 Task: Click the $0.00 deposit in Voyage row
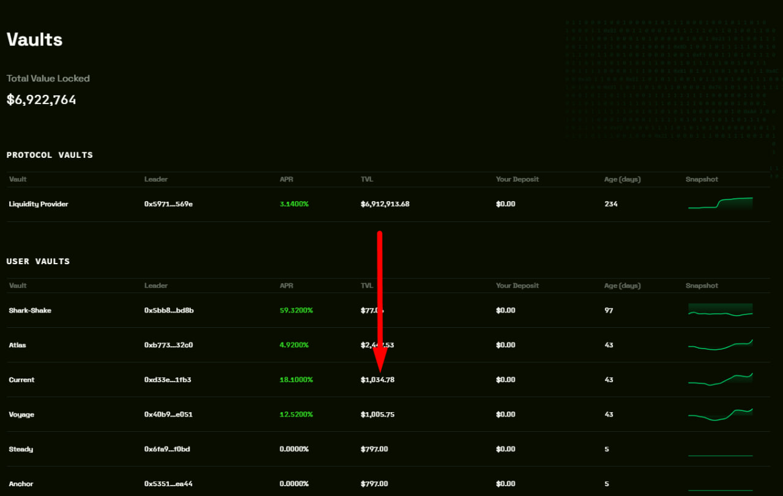coord(506,415)
